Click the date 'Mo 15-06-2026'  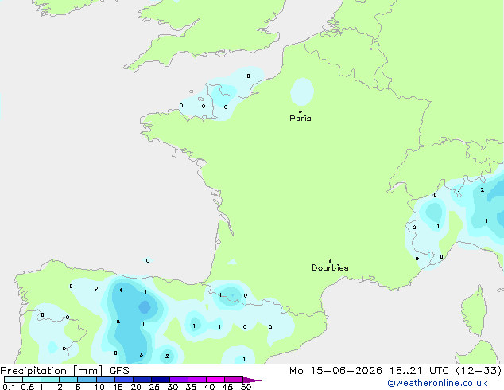(335, 371)
